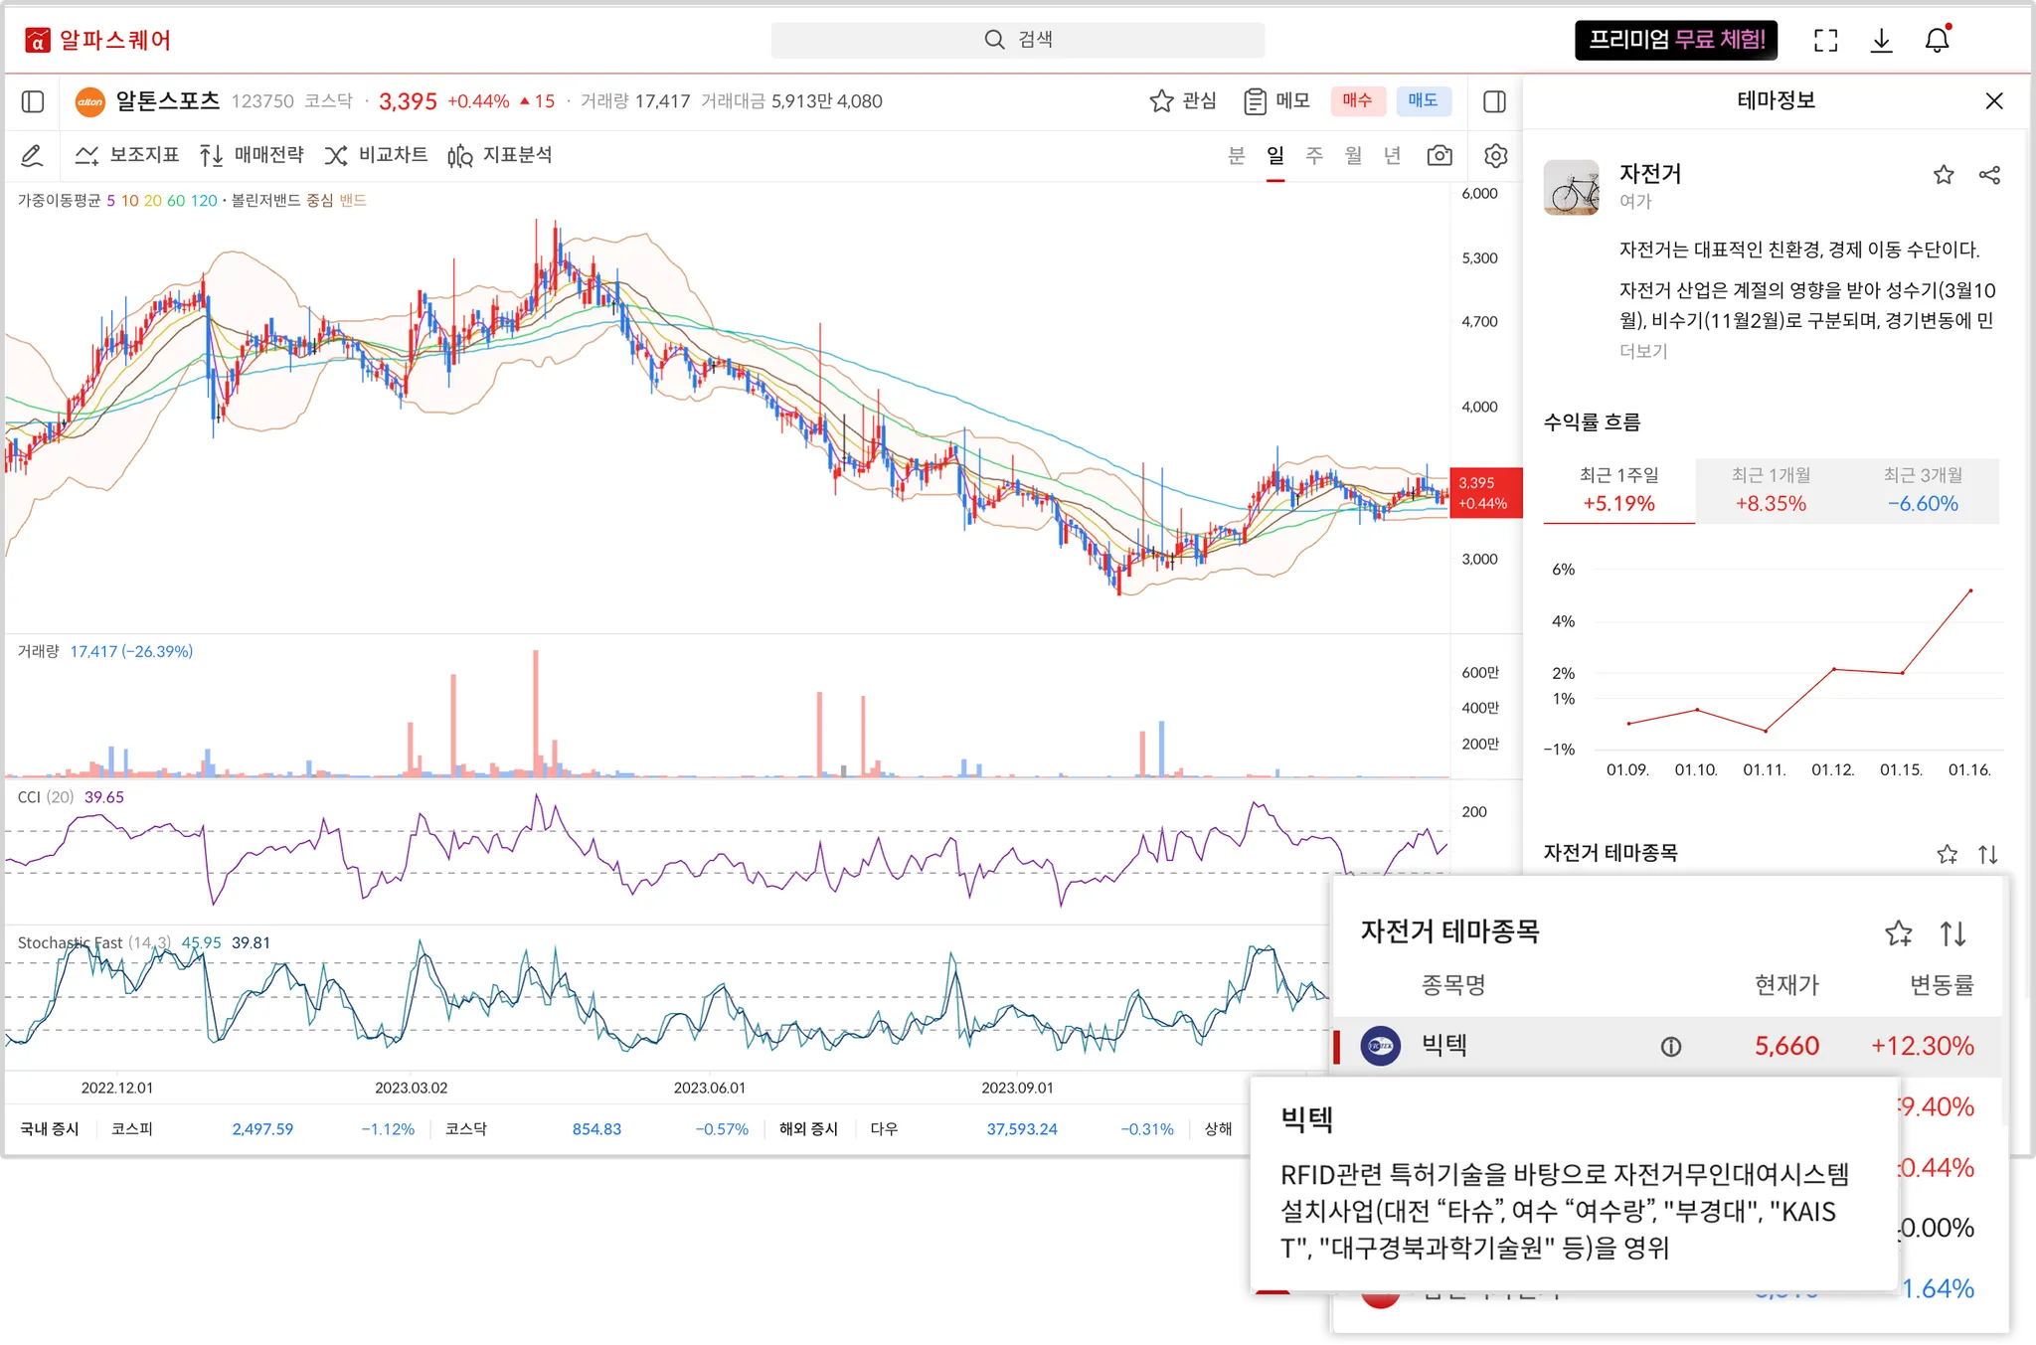Viewport: 2036px width, 1345px height.
Task: Click the search input field
Action: (x=1018, y=40)
